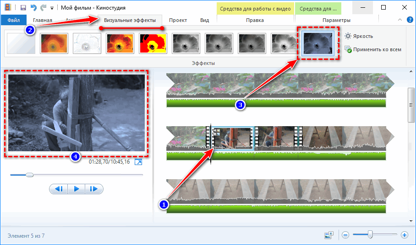Switch preview to full screen mode icon

pyautogui.click(x=138, y=162)
